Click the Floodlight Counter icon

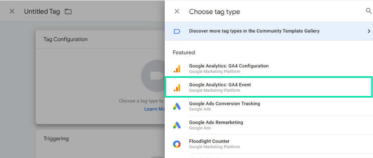(177, 144)
